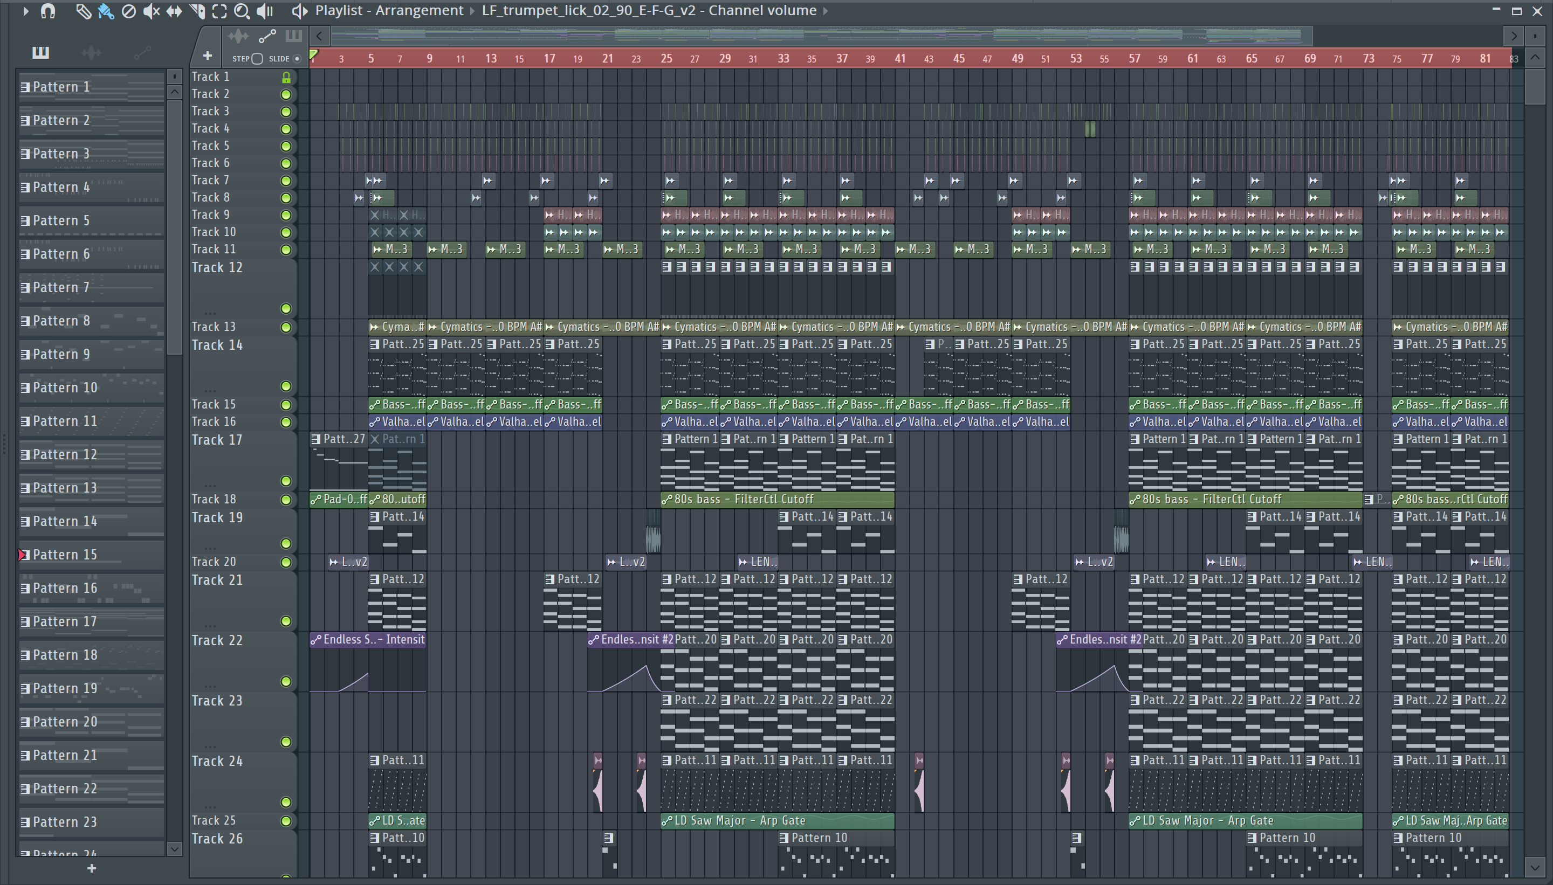The width and height of the screenshot is (1553, 885).
Task: Show audio clips in picker panel
Action: pyautogui.click(x=91, y=52)
